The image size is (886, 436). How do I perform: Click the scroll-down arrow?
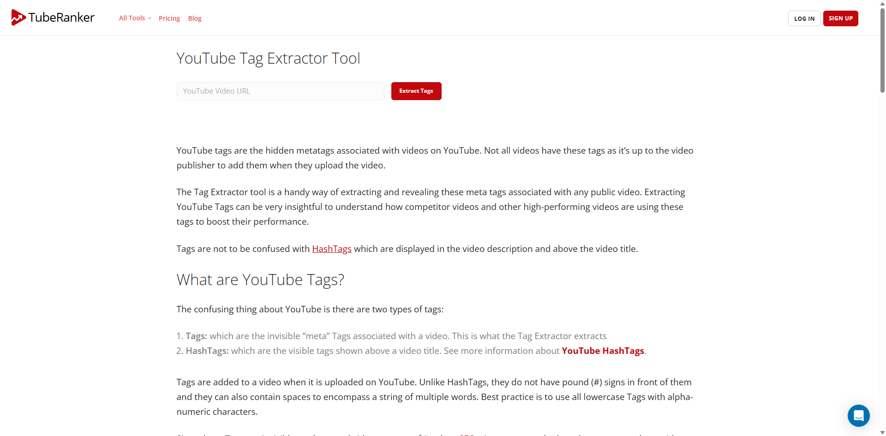[x=882, y=432]
